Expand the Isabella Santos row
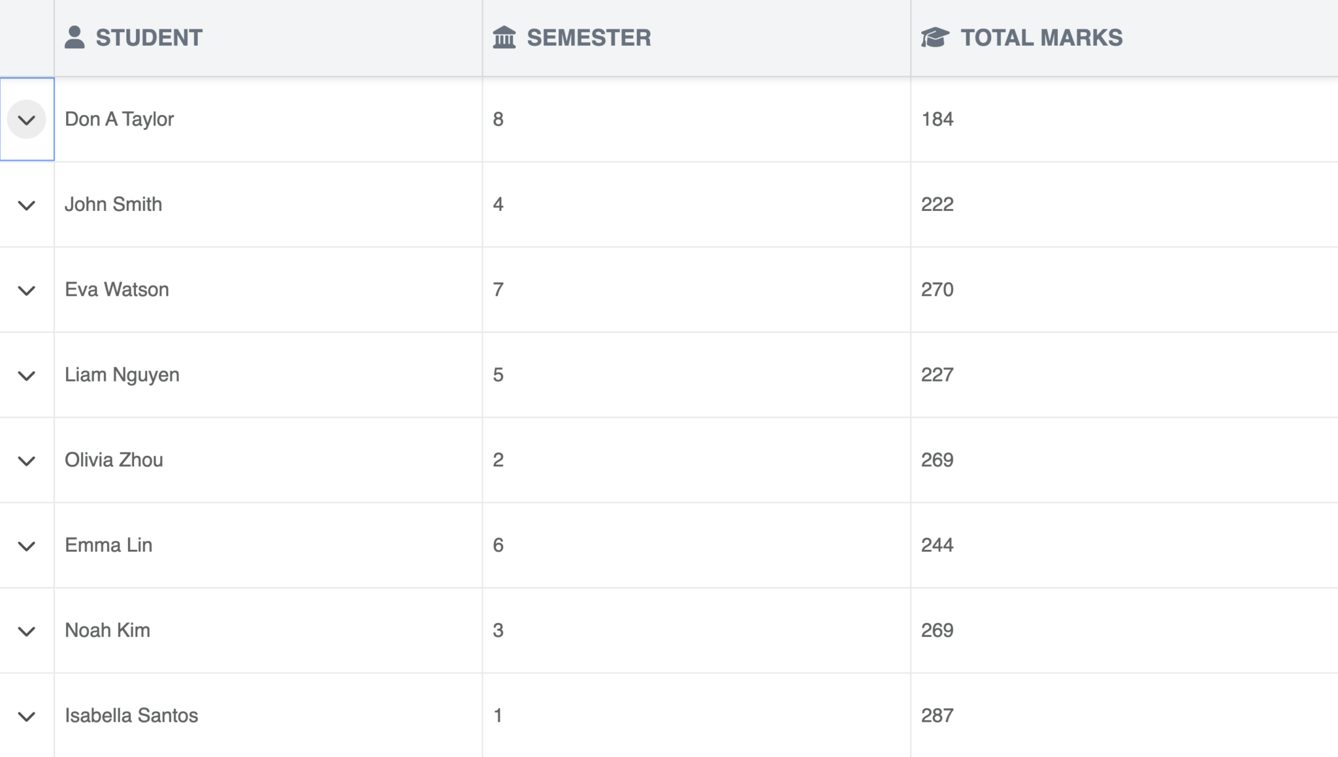 27,717
